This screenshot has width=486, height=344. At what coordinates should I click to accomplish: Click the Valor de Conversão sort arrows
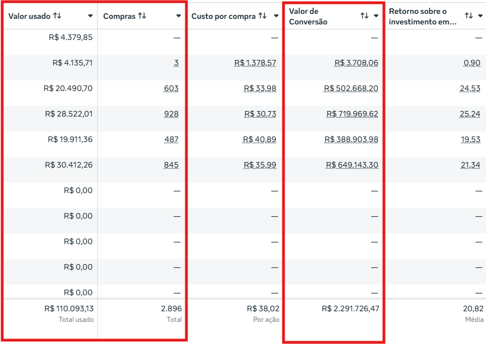pos(364,16)
